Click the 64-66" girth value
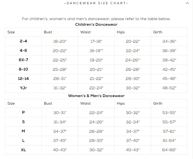The height and width of the screenshot is (159, 193). tap(169, 150)
